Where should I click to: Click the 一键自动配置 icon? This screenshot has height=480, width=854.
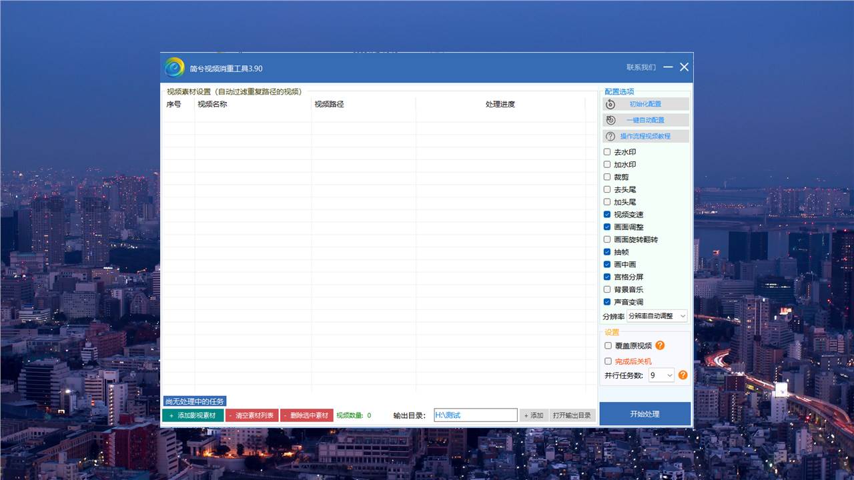click(610, 120)
